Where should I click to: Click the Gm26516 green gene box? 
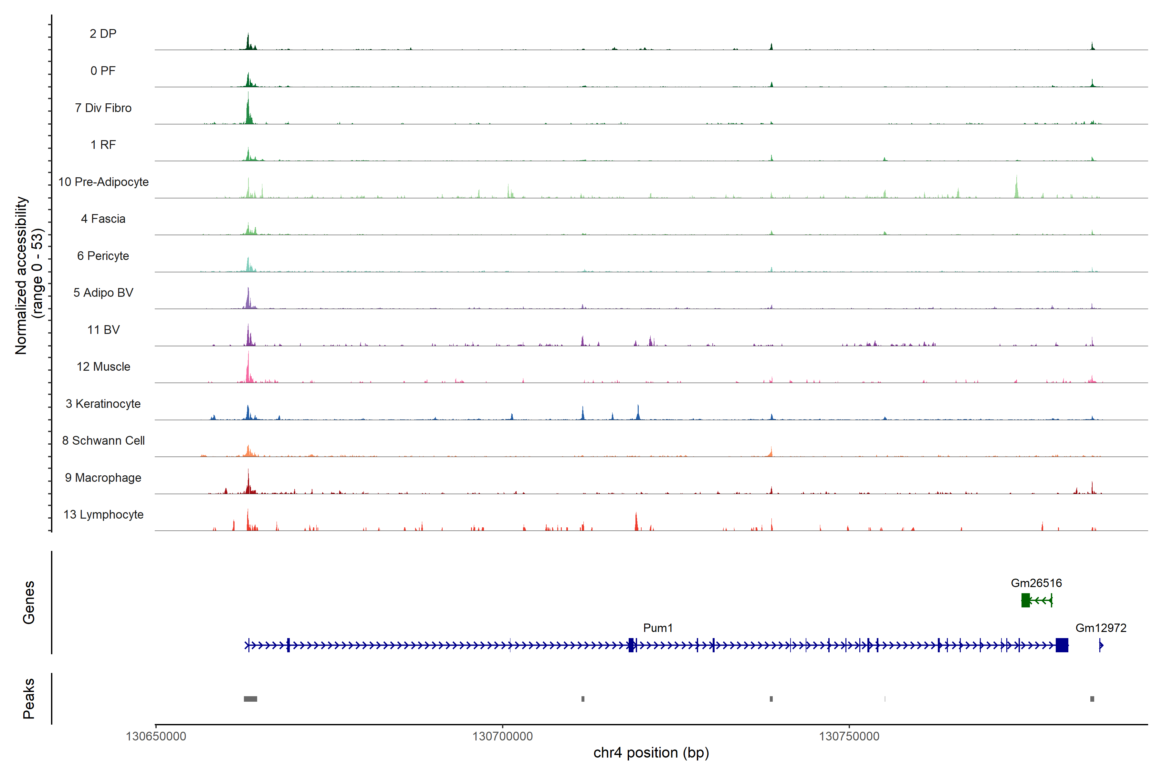coord(1025,600)
